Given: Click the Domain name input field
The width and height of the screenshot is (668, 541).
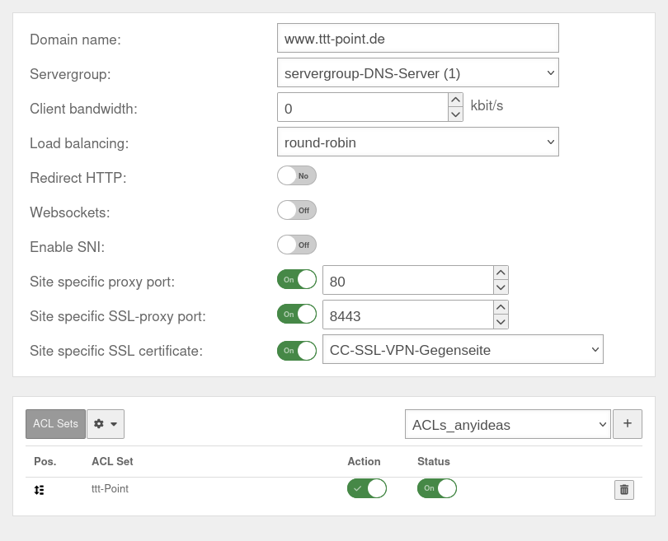Looking at the screenshot, I should coord(417,38).
